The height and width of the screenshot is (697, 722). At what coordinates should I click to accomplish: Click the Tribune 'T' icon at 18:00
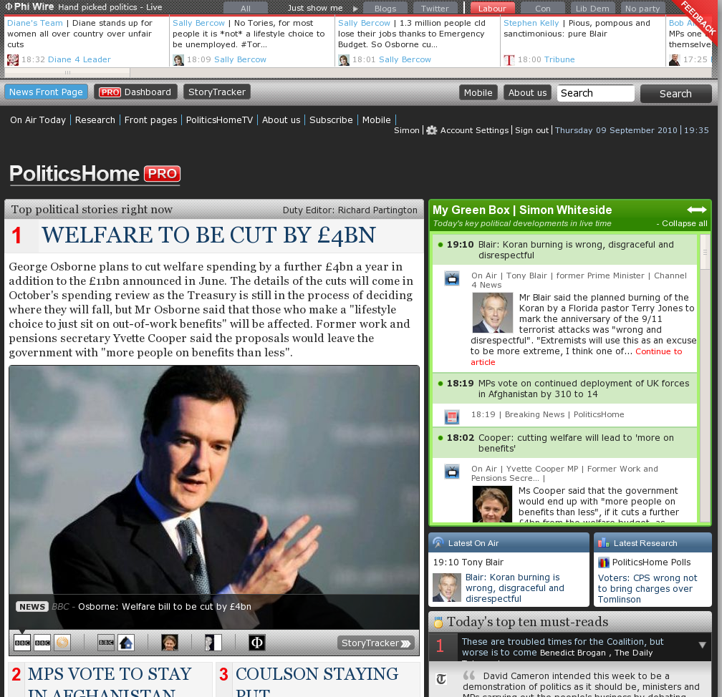pos(509,60)
